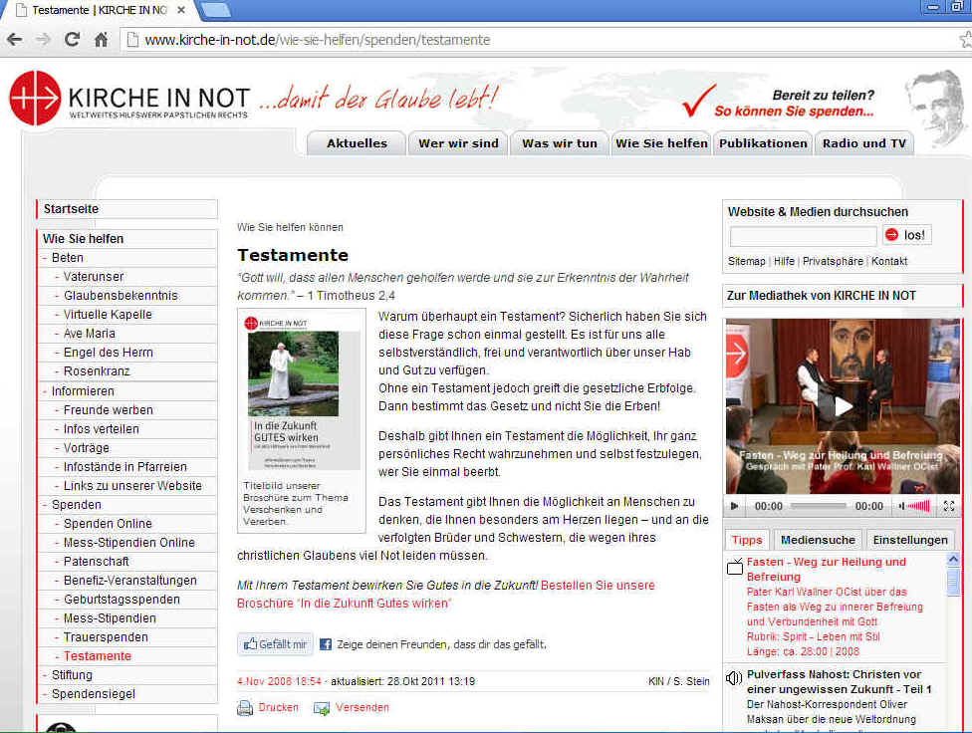972x733 pixels.
Task: Collapse the Spenden sidebar section
Action: pos(77,505)
